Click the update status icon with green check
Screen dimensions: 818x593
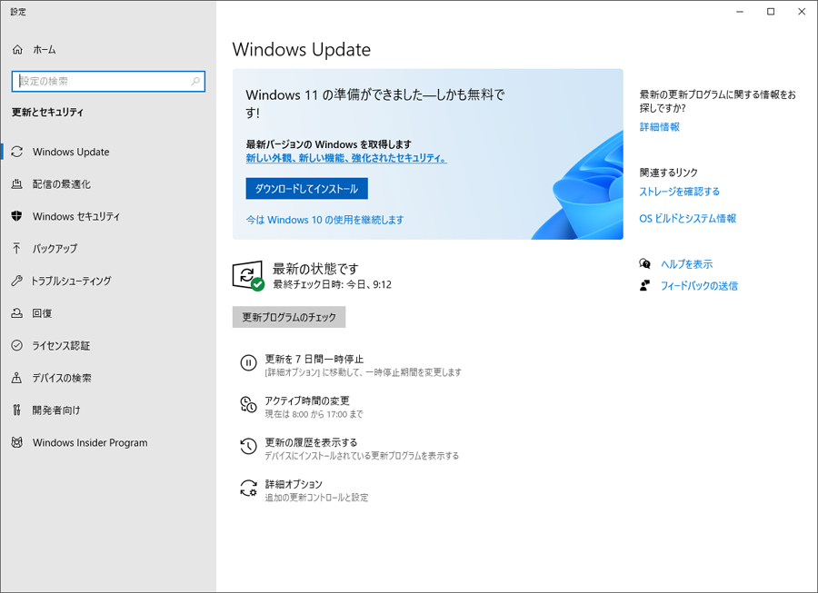tap(248, 276)
